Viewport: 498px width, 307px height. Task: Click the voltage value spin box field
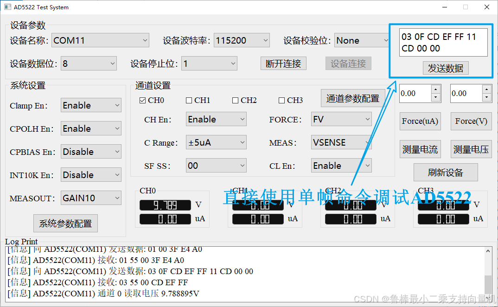466,93
